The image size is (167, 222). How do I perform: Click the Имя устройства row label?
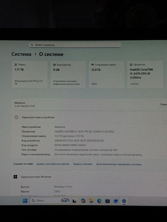(x=31, y=127)
